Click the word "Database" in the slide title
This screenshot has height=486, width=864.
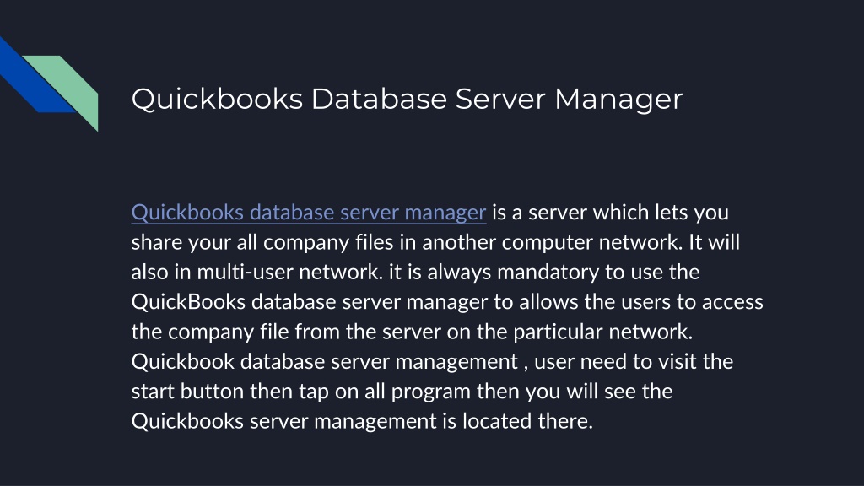tap(379, 100)
